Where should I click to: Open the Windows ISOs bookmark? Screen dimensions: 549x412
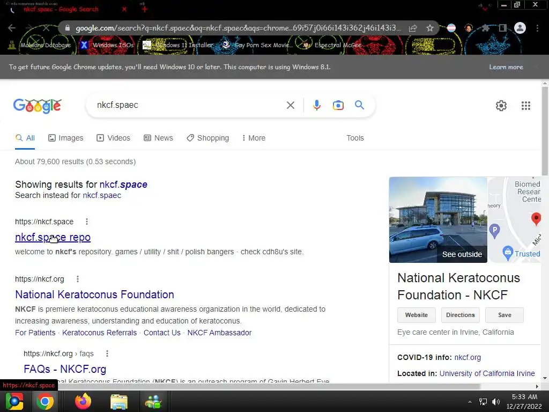[107, 45]
